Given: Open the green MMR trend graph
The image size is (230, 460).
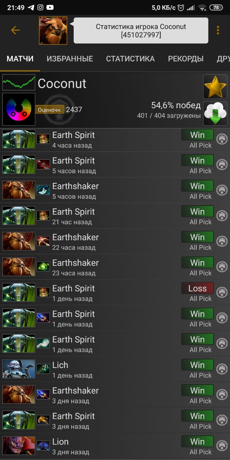Looking at the screenshot, I should click(x=19, y=83).
